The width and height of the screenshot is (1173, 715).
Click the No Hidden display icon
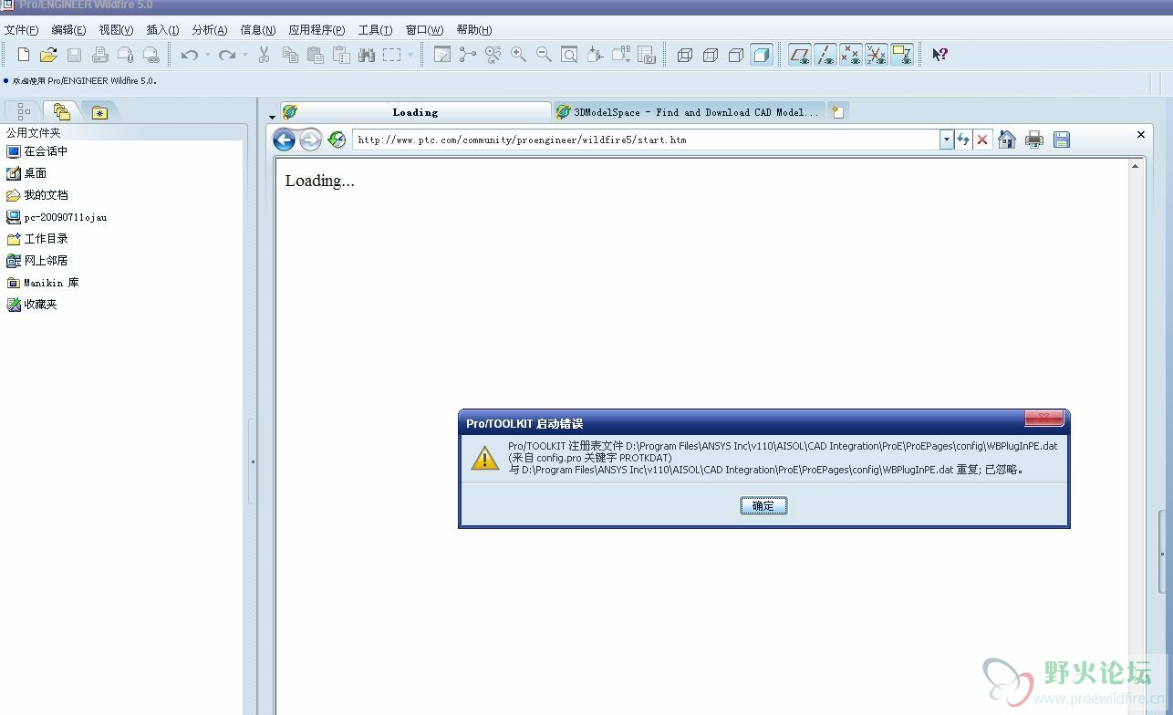(736, 55)
